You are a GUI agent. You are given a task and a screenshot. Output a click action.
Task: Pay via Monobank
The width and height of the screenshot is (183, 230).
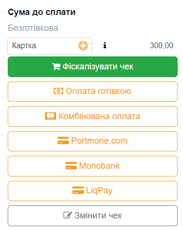[93, 166]
